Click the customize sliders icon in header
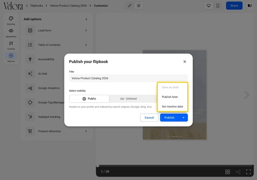The image size is (257, 180). pyautogui.click(x=138, y=6)
